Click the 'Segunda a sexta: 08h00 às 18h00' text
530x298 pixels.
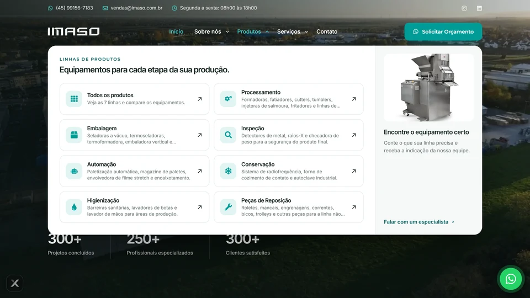click(x=219, y=8)
